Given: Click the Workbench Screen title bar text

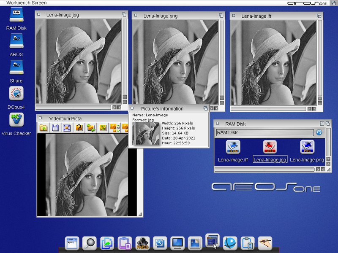Looking at the screenshot, I should (27, 3).
